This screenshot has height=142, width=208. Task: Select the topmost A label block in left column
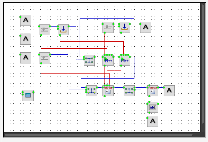click(26, 20)
